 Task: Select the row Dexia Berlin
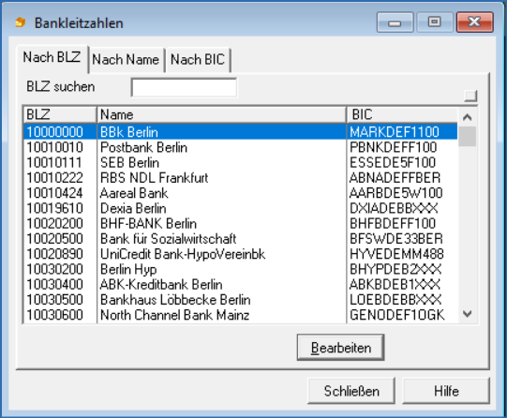pyautogui.click(x=241, y=208)
